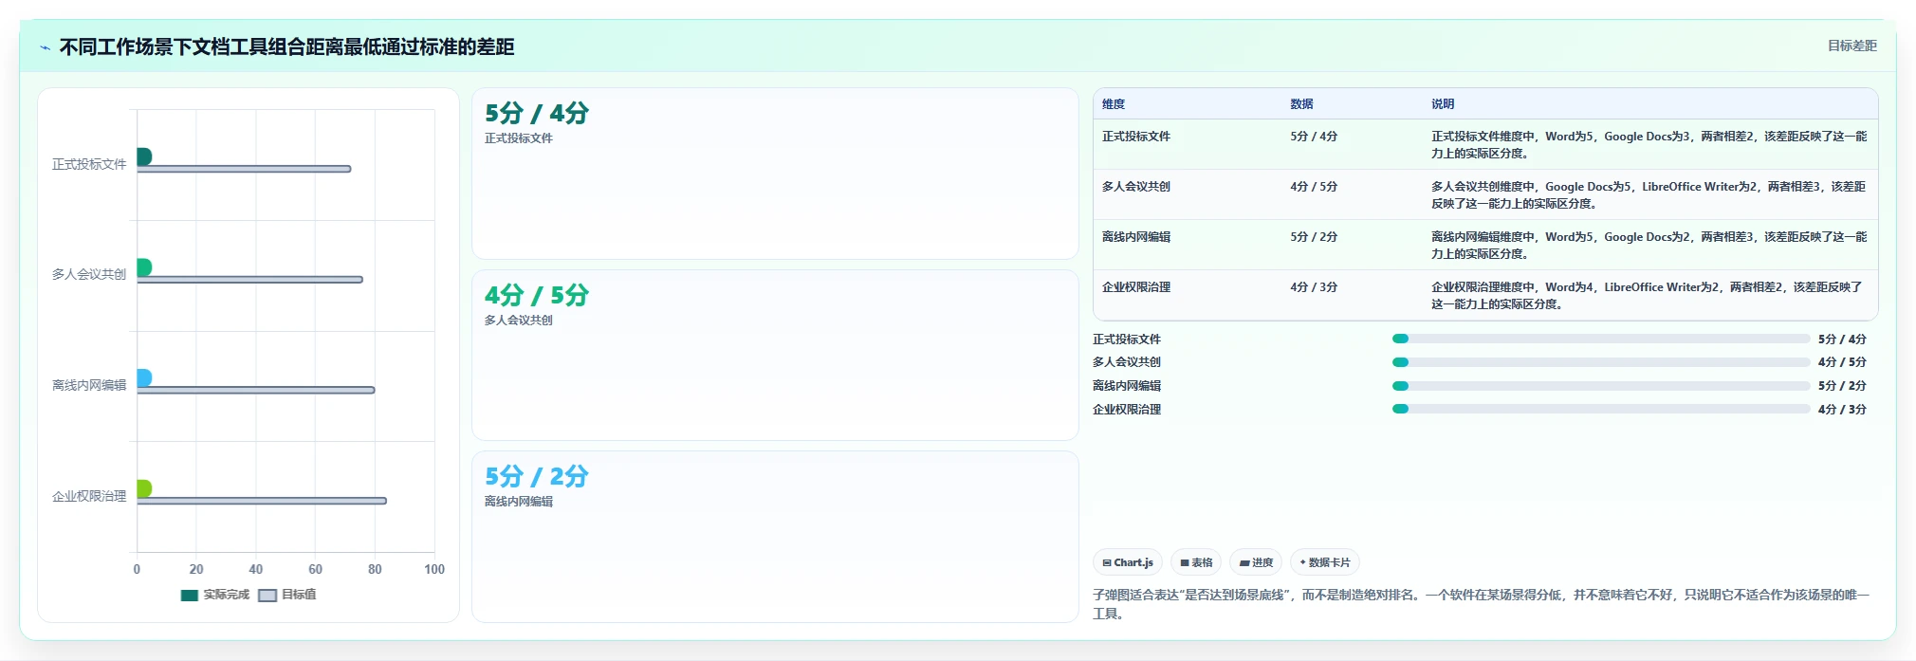1916x661 pixels.
Task: Click the 表格 tag chip
Action: [1196, 562]
